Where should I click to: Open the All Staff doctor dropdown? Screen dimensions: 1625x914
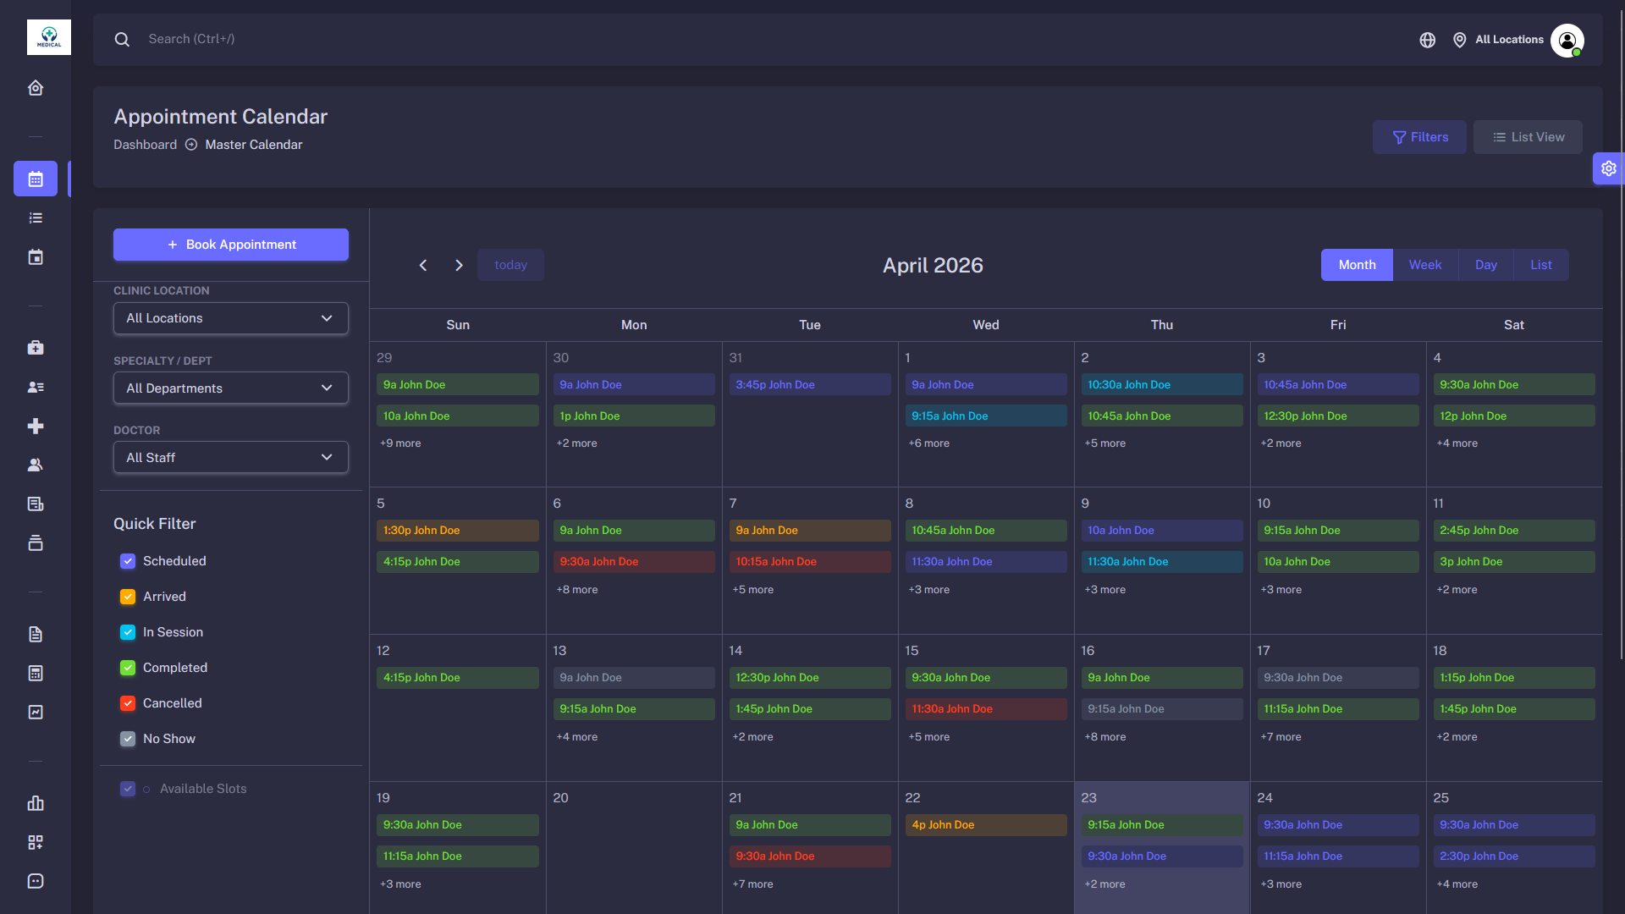coord(231,457)
